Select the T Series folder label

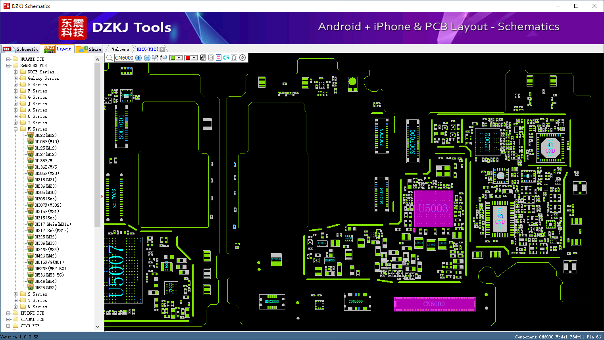37,300
